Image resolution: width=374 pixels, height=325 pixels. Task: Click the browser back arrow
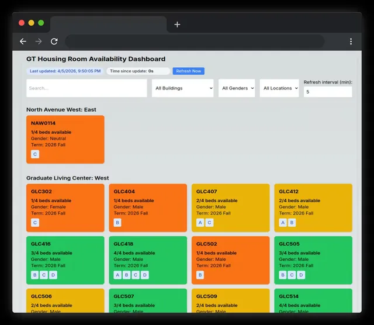click(x=23, y=42)
